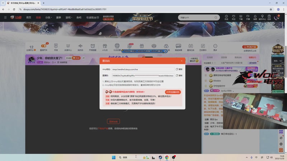The height and width of the screenshot is (161, 287).
Task: Open the 历史 history icon in header
Action: [226, 17]
